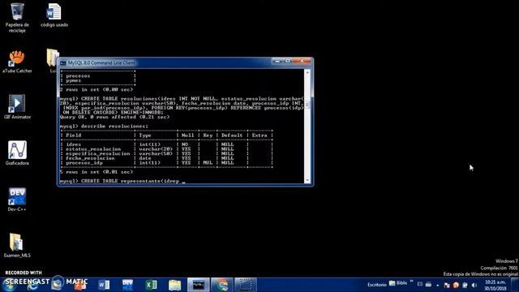Open Excel from the taskbar
Viewport: 519px width, 292px height.
tap(152, 285)
